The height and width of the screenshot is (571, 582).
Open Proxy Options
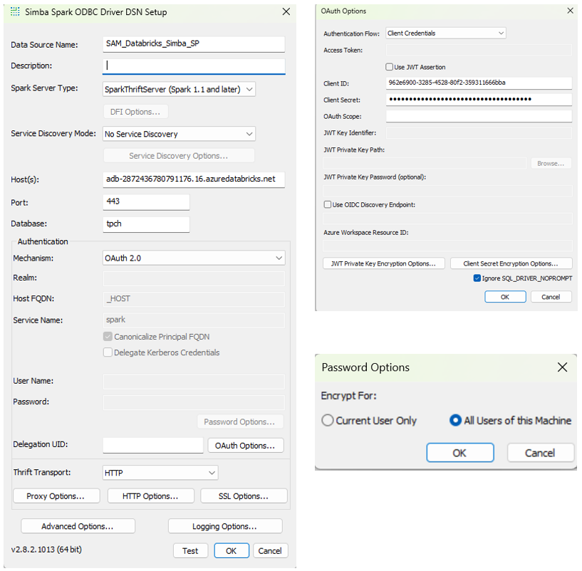click(x=56, y=496)
